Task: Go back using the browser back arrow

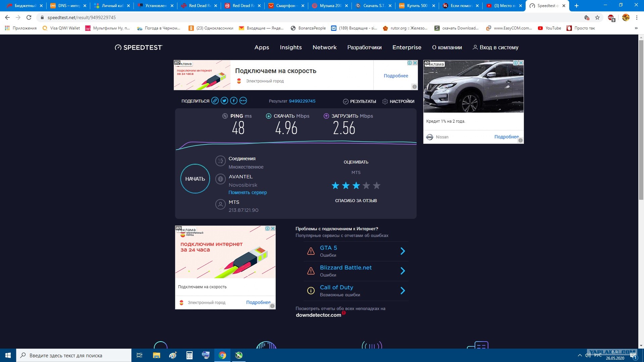Action: (x=7, y=17)
